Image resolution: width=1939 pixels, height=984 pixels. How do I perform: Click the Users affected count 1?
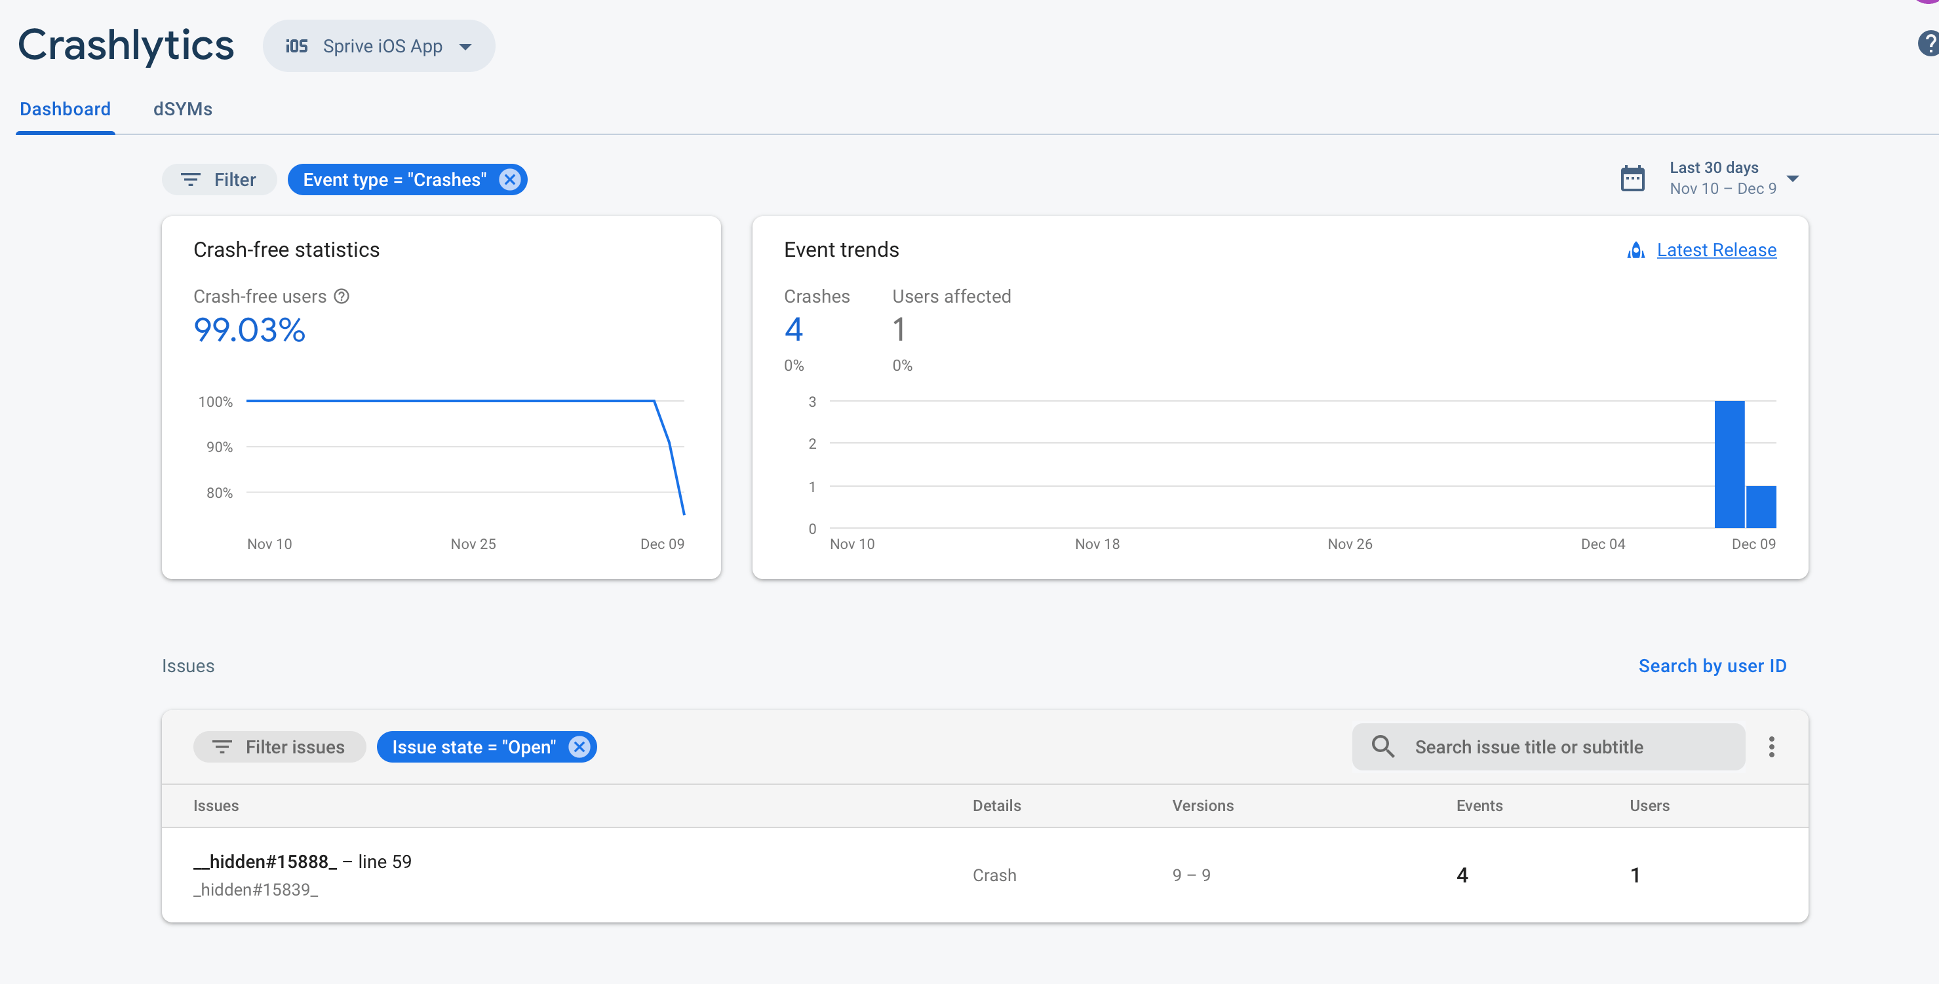899,330
